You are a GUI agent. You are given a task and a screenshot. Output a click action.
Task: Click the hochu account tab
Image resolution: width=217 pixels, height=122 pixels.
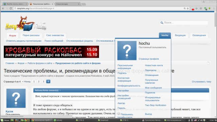coord(165,35)
